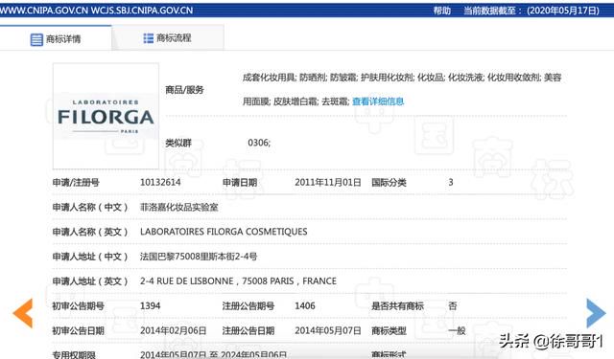Click the data cutoff date 2020年05月17日
This screenshot has width=614, height=359.
[563, 11]
